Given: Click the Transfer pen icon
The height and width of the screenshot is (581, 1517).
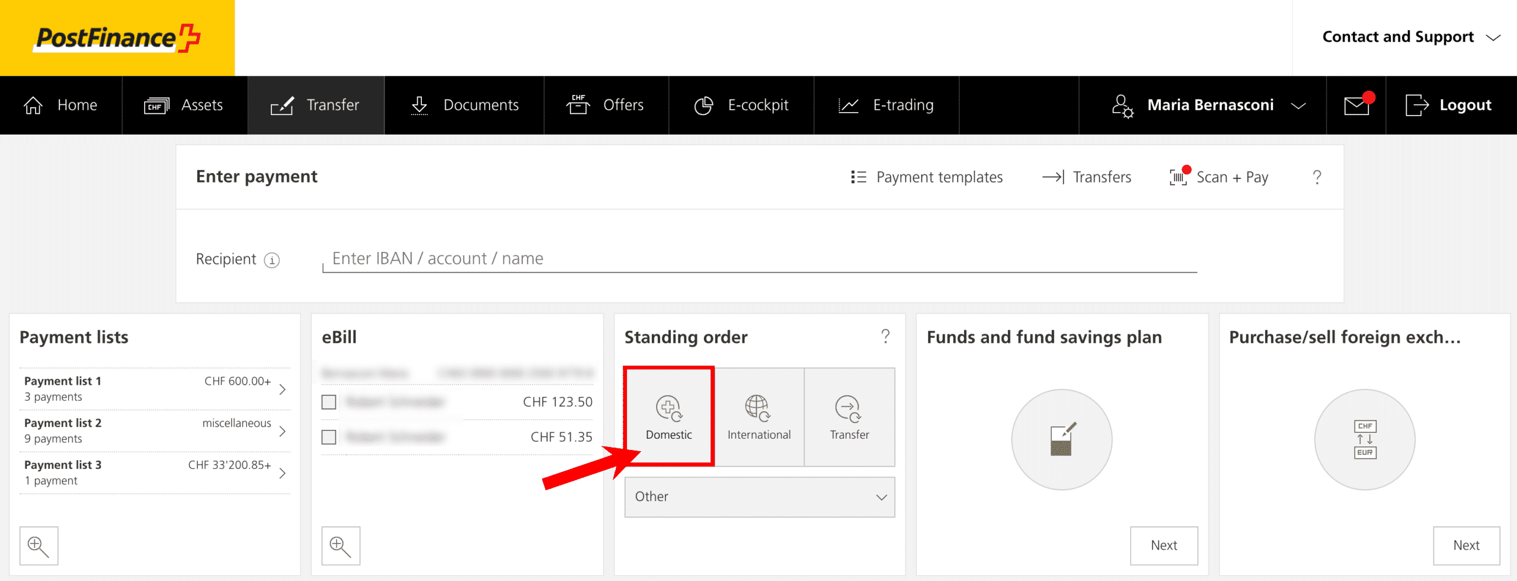Looking at the screenshot, I should [x=282, y=106].
